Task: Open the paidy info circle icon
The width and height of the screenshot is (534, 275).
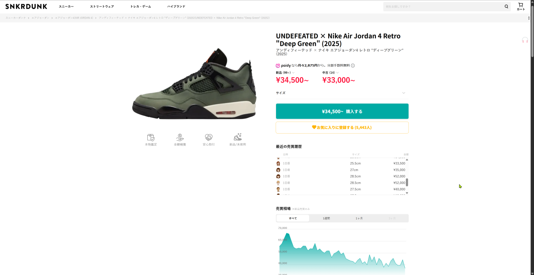Action: [353, 66]
